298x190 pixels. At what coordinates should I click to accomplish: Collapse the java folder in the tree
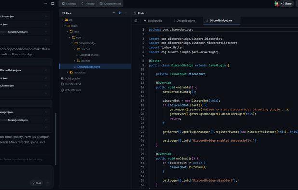click(x=68, y=31)
